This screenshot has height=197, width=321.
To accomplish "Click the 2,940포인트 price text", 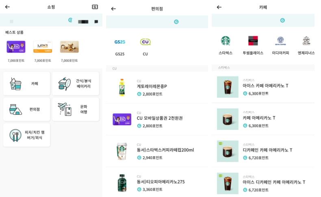I will 152,158.
